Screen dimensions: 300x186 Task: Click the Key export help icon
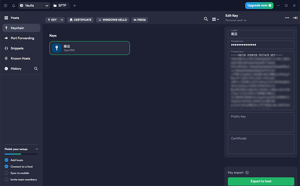[247, 172]
